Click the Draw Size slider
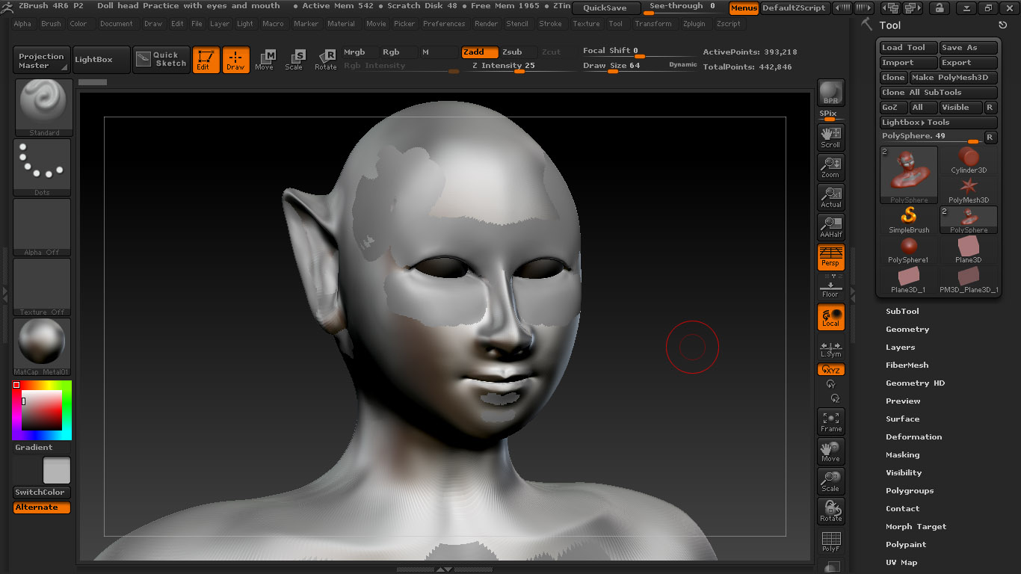The height and width of the screenshot is (574, 1021). tap(640, 67)
